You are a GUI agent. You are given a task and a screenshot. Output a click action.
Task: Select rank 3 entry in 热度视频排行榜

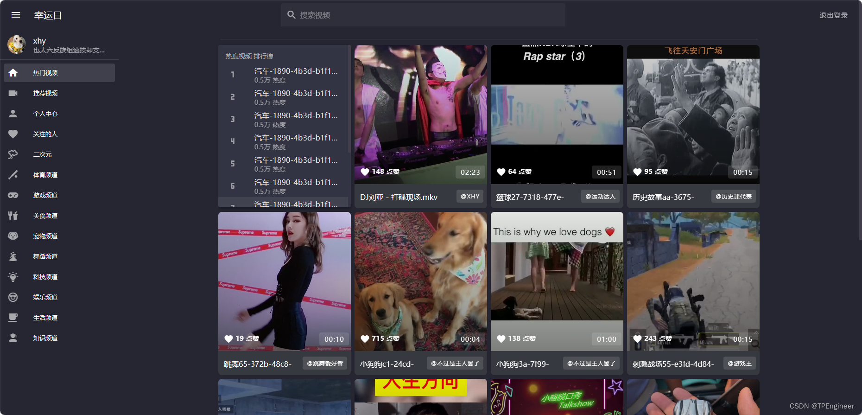[283, 119]
